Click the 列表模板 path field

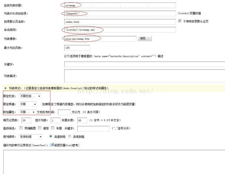point(100,38)
